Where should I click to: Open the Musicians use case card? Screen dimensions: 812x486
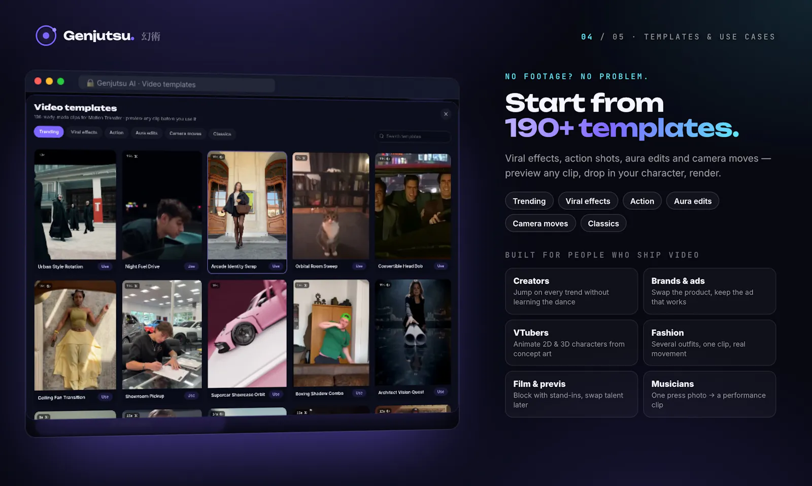[709, 394]
